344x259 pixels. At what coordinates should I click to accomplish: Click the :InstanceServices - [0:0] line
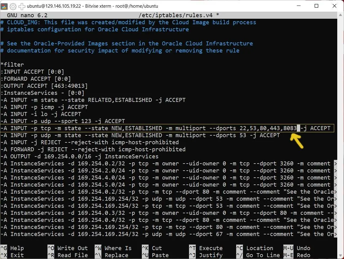pyautogui.click(x=42, y=93)
